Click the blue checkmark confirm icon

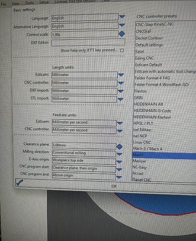tap(19, 183)
